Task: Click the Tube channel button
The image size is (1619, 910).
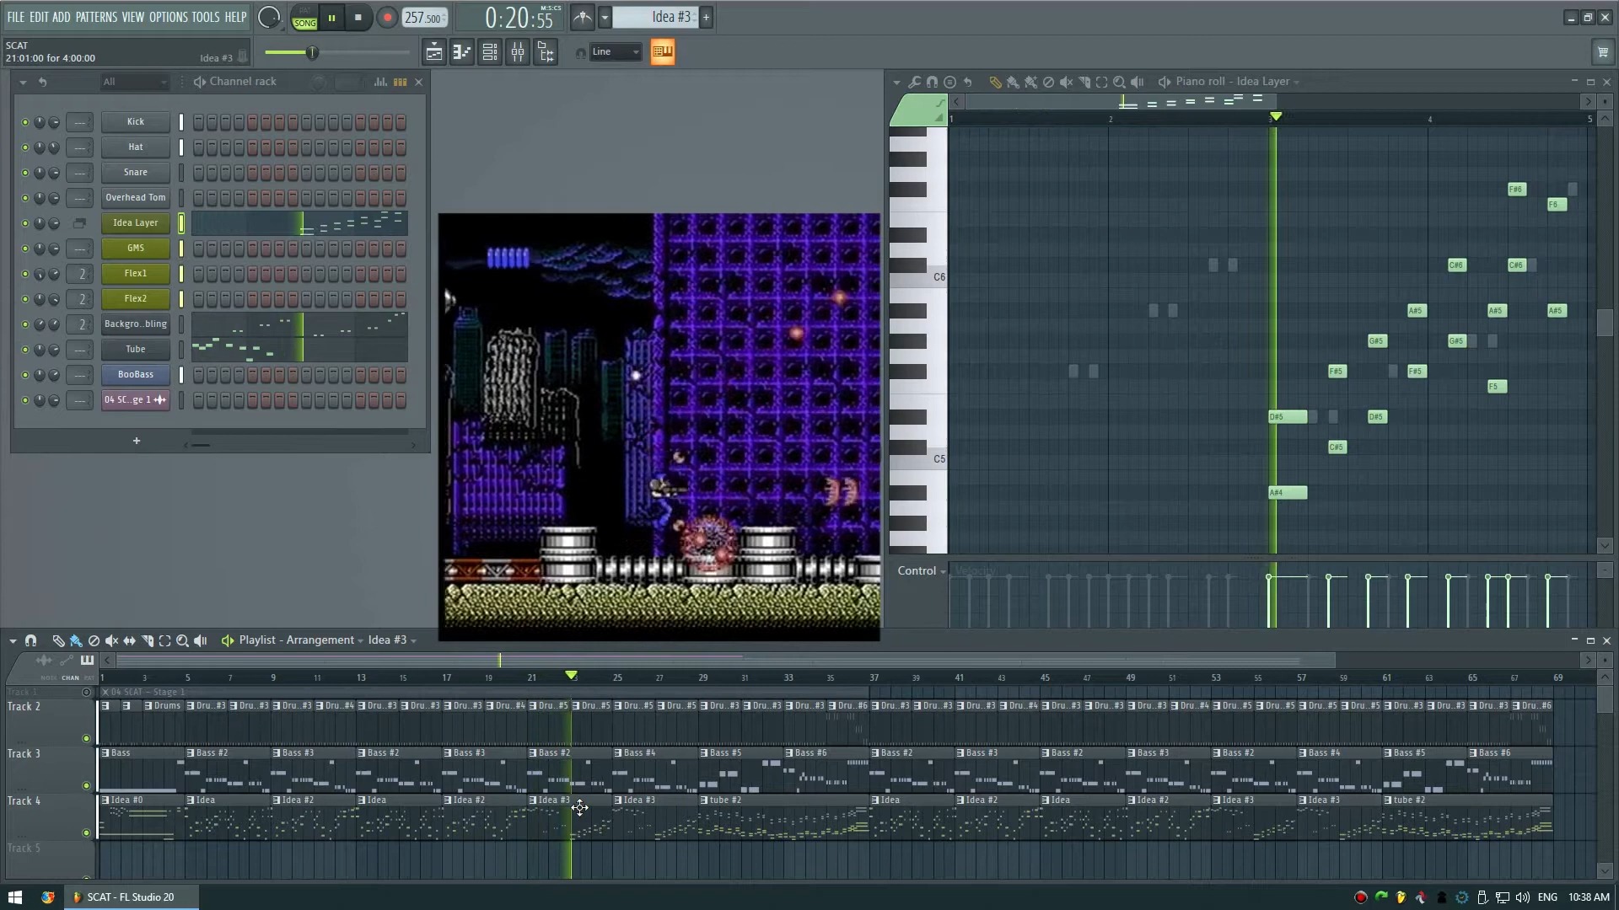Action: pos(135,350)
